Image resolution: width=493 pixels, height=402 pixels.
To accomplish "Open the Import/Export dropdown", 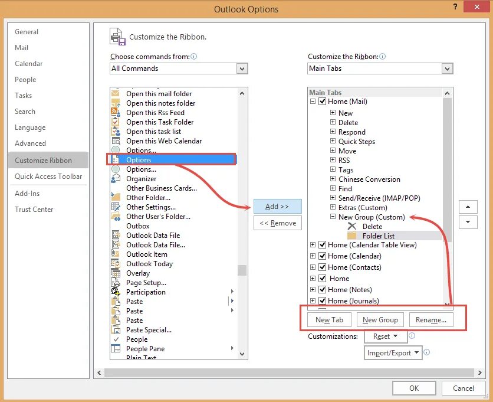I will point(393,352).
